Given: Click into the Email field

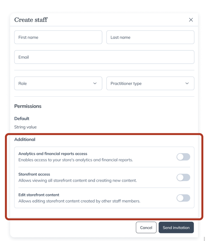Looking at the screenshot, I should click(104, 57).
